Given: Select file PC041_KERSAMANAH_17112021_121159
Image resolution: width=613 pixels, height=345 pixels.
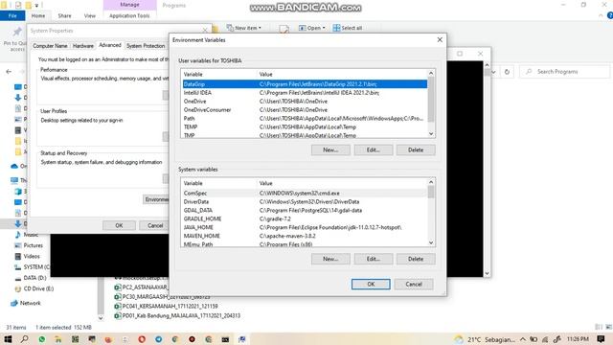Looking at the screenshot, I should coord(166,306).
